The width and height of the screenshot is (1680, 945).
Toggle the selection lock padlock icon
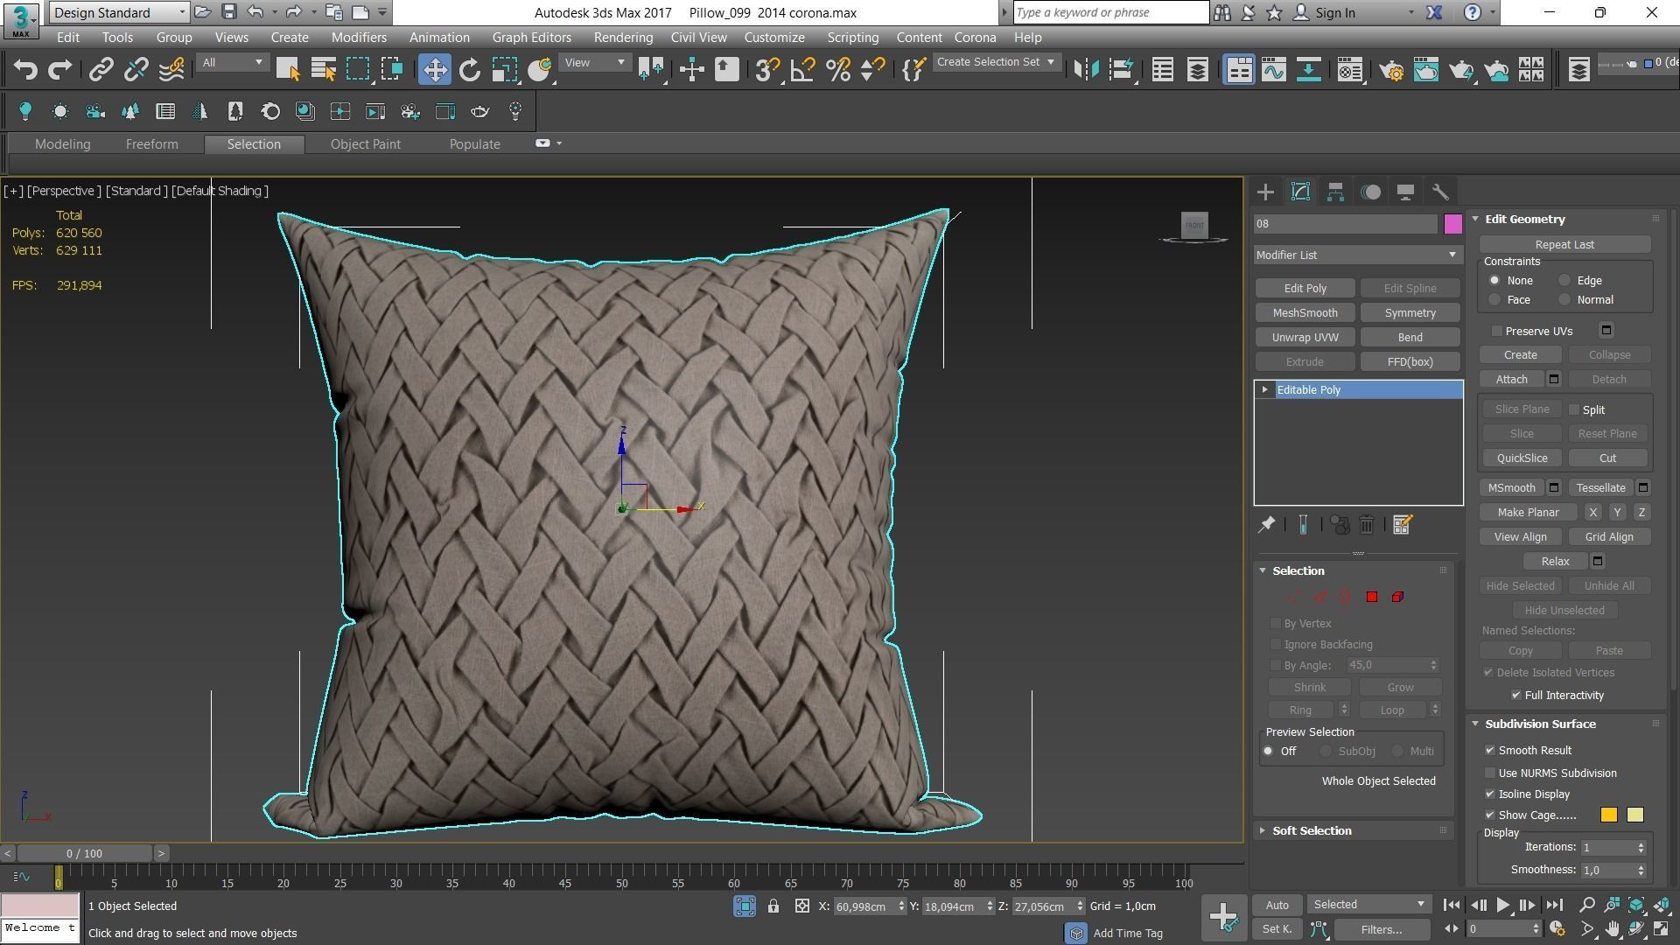pos(773,906)
